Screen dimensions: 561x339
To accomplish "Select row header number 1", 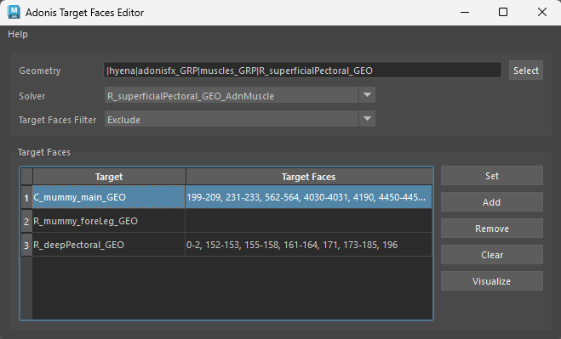I will 26,197.
